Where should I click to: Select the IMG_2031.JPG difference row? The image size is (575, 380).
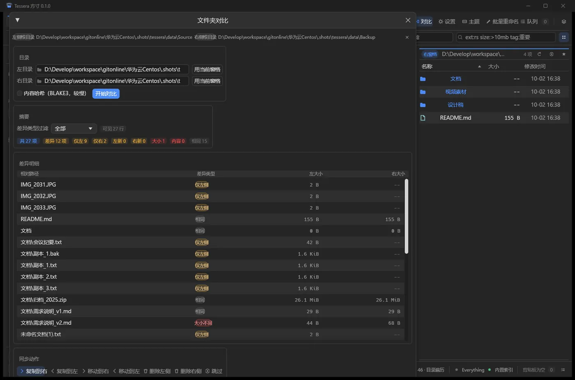(211, 185)
